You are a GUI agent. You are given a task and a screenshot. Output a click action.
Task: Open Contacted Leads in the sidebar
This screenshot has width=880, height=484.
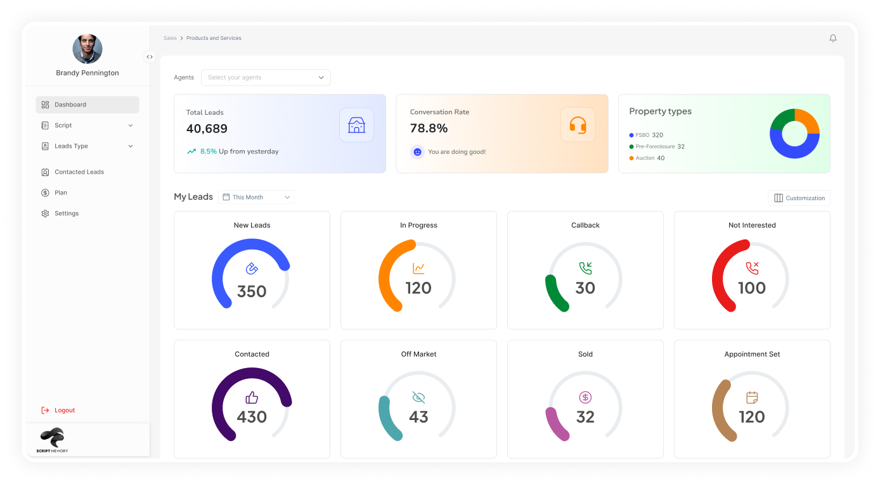[79, 172]
